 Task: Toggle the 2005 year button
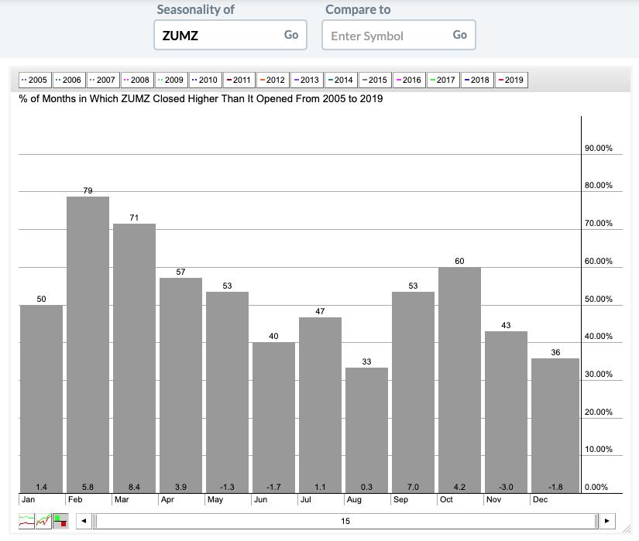click(35, 80)
